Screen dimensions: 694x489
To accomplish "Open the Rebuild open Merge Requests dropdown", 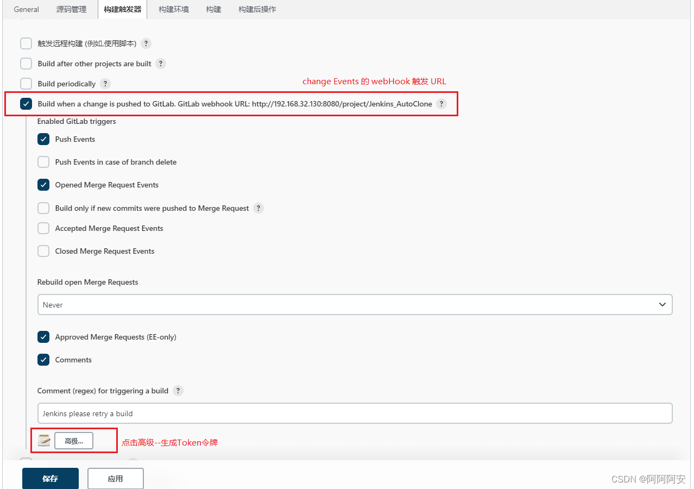I will (662, 304).
